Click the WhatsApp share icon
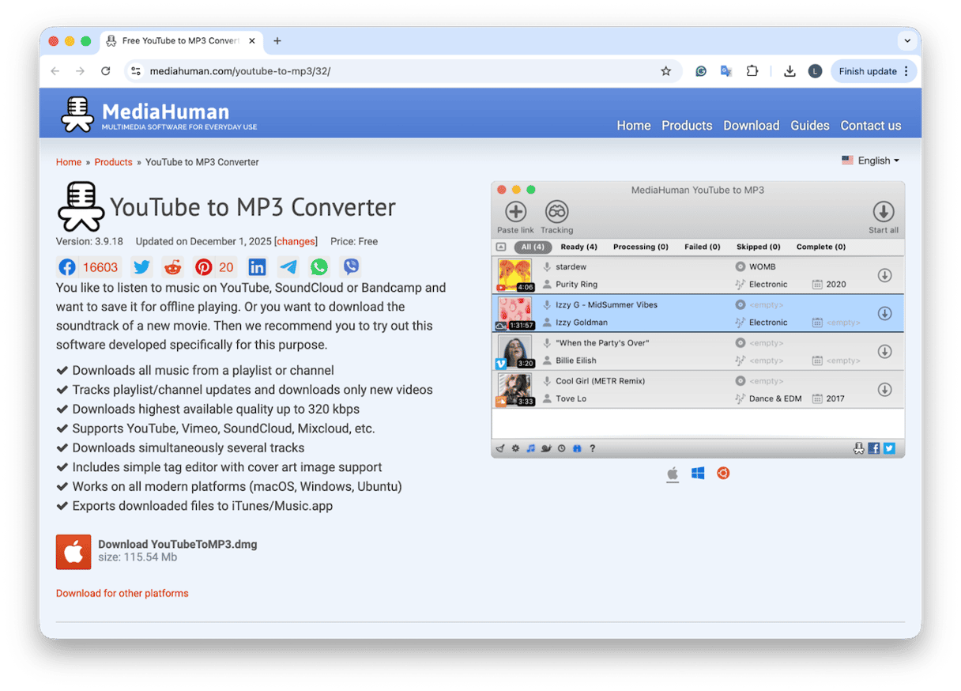961x691 pixels. coord(319,267)
